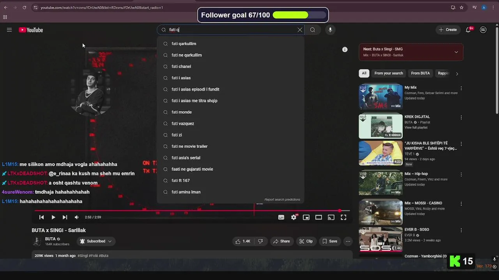Screen dimensions: 499x280
Task: Click the browser back arrow
Action: [x=5, y=7]
